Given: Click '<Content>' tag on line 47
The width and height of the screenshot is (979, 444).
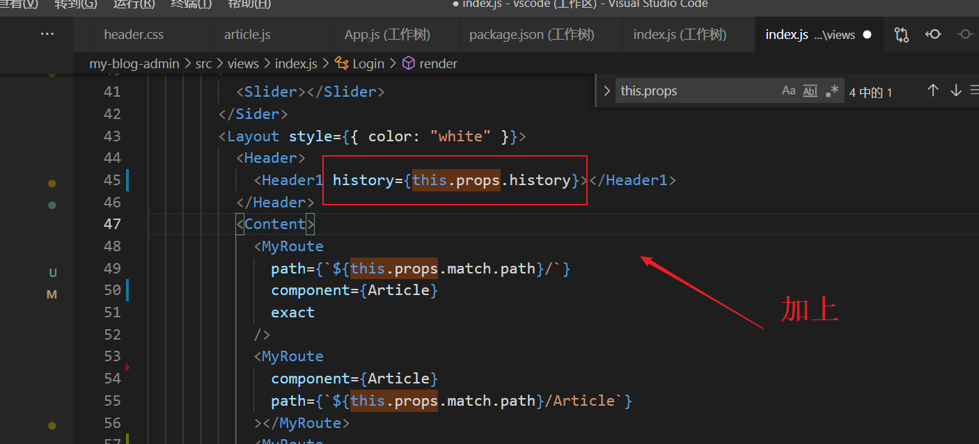Looking at the screenshot, I should 276,224.
